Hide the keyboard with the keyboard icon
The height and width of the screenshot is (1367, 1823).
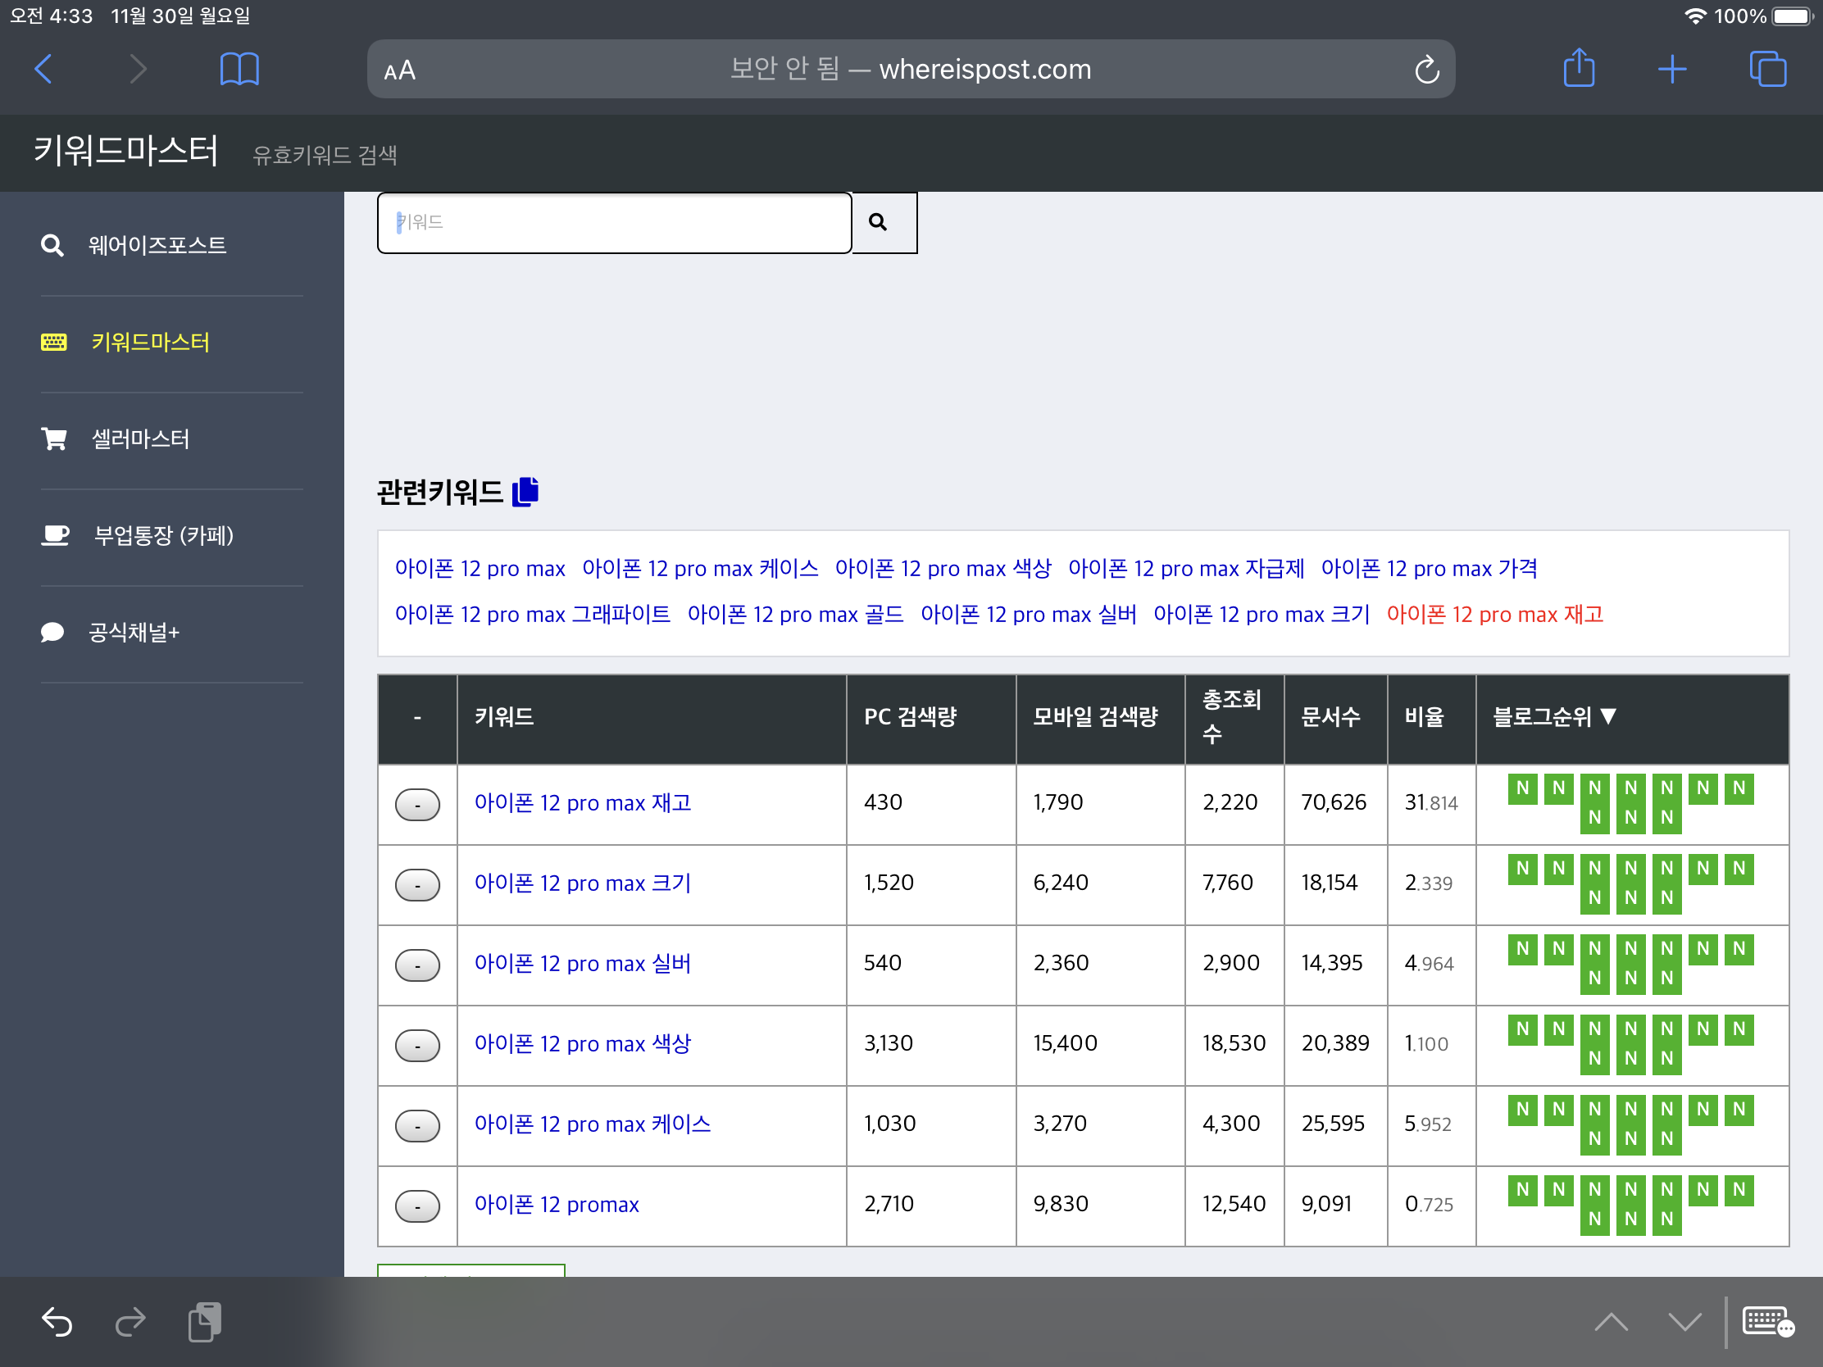(x=1766, y=1322)
